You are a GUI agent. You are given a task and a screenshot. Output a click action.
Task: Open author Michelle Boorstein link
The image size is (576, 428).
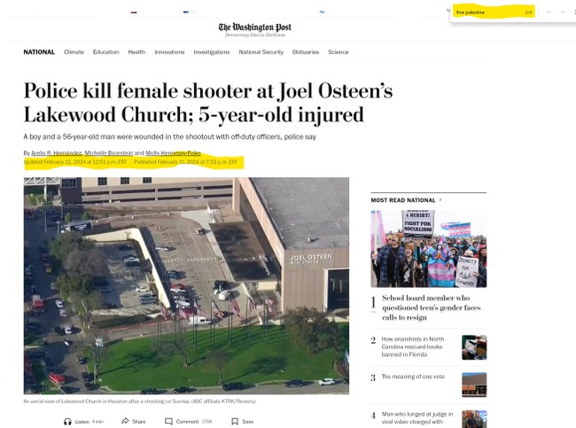(109, 152)
